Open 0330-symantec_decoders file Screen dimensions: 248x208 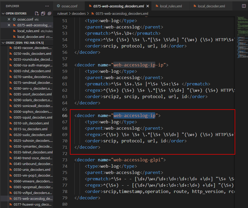coord(27,147)
